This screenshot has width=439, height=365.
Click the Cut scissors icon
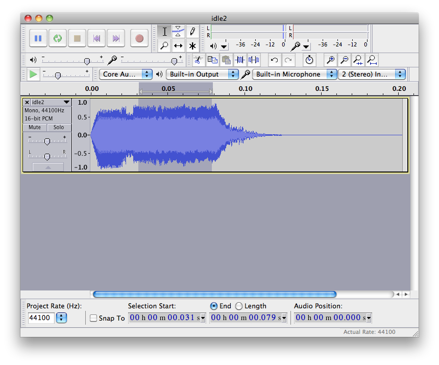point(198,60)
